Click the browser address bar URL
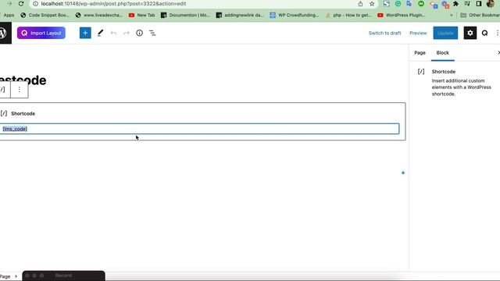 tap(113, 4)
